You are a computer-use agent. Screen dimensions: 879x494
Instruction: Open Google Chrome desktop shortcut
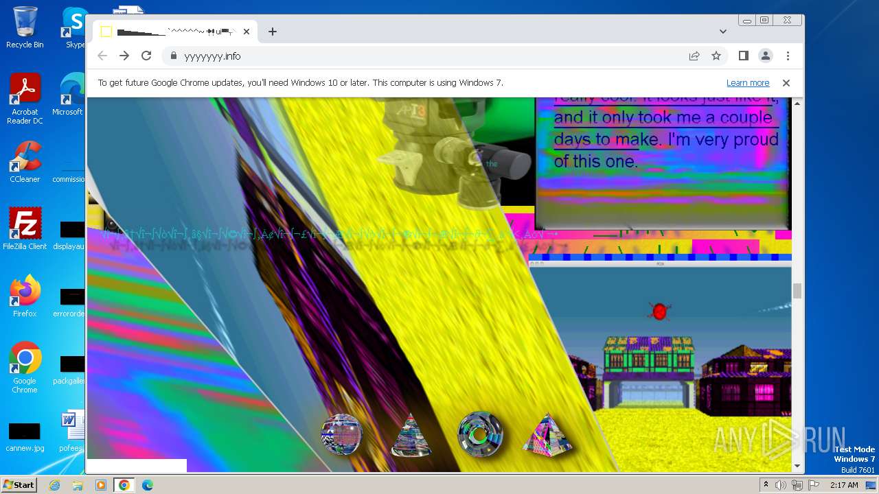25,368
